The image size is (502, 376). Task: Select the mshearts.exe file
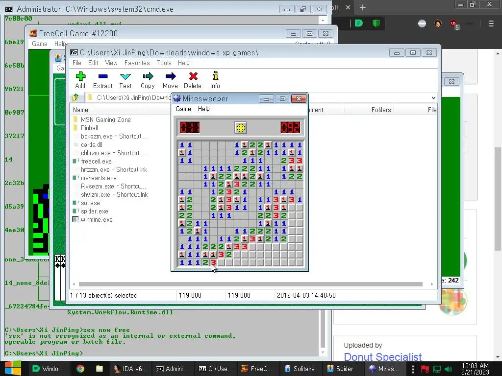[99, 178]
